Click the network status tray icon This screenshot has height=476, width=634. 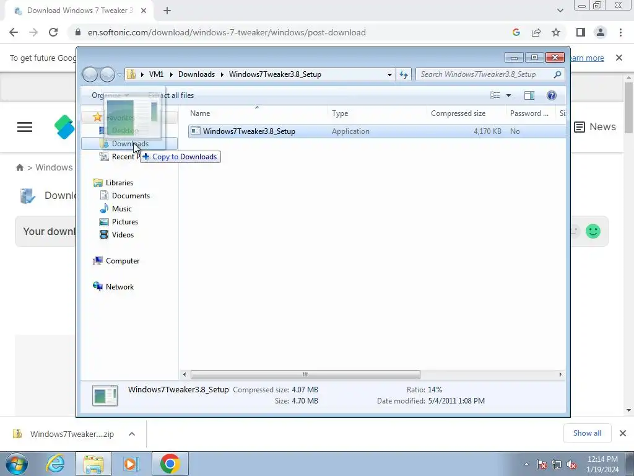(557, 464)
